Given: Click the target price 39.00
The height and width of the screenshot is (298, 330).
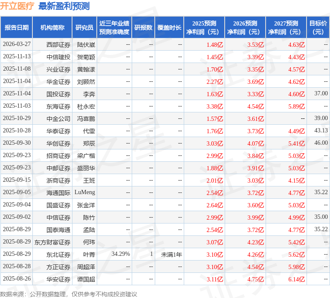Looking at the screenshot, I should pos(321,118).
